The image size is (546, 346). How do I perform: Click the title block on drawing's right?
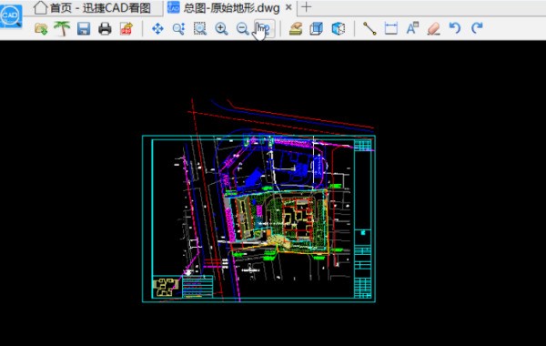pos(362,219)
